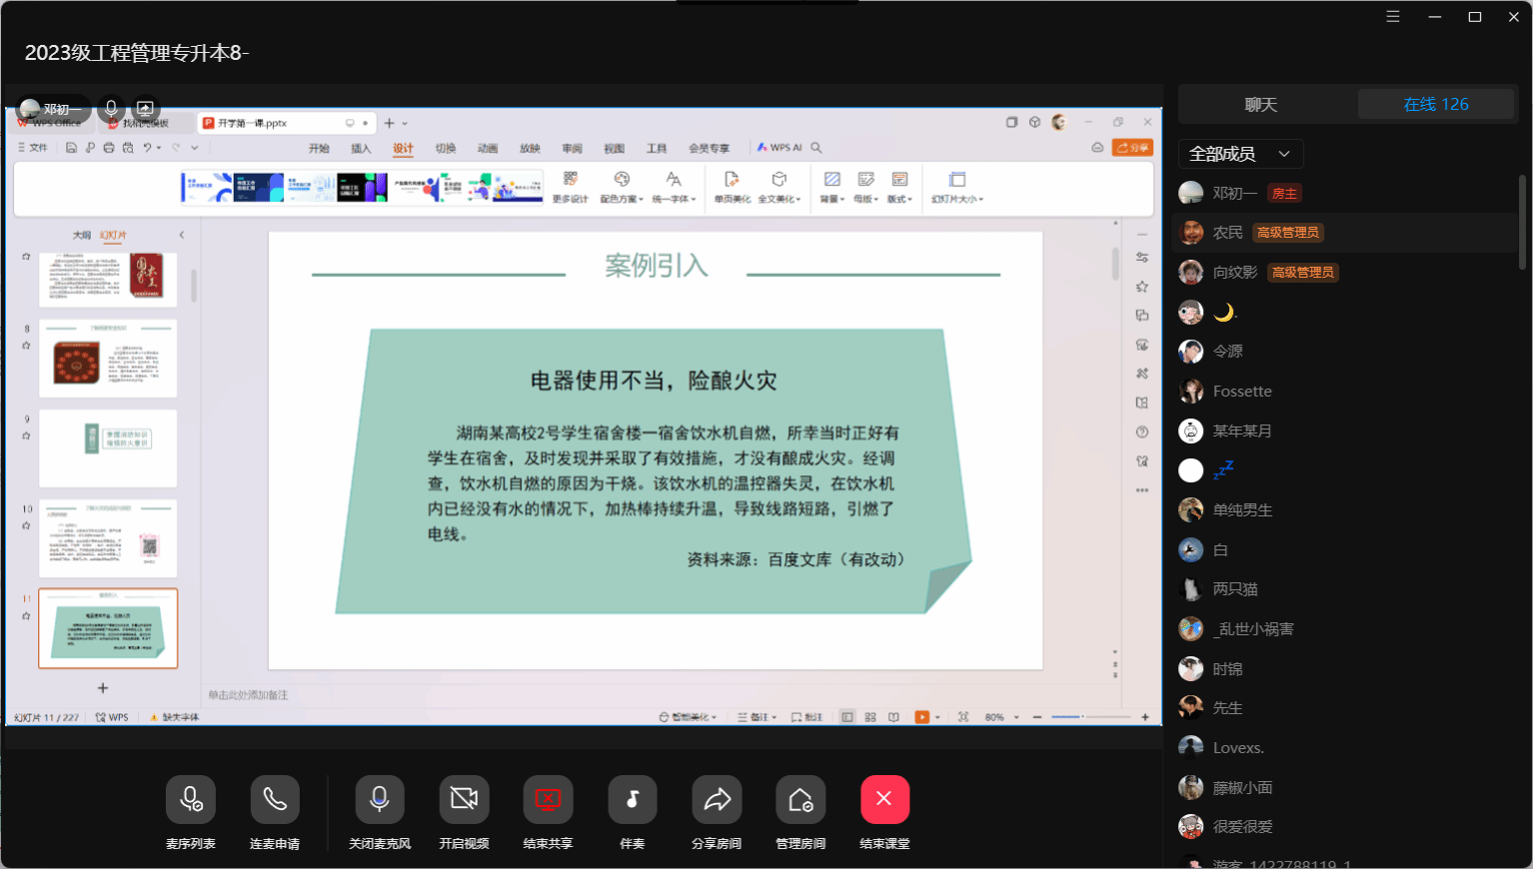The width and height of the screenshot is (1533, 869).
Task: Click the orange 分享 button in WPS
Action: [1133, 148]
